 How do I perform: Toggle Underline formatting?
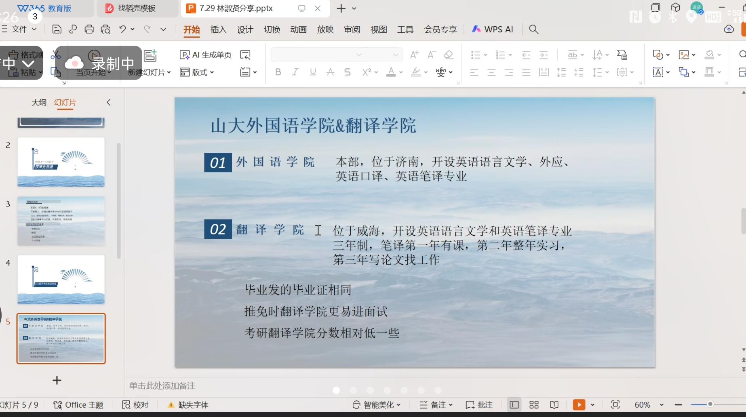pyautogui.click(x=313, y=72)
